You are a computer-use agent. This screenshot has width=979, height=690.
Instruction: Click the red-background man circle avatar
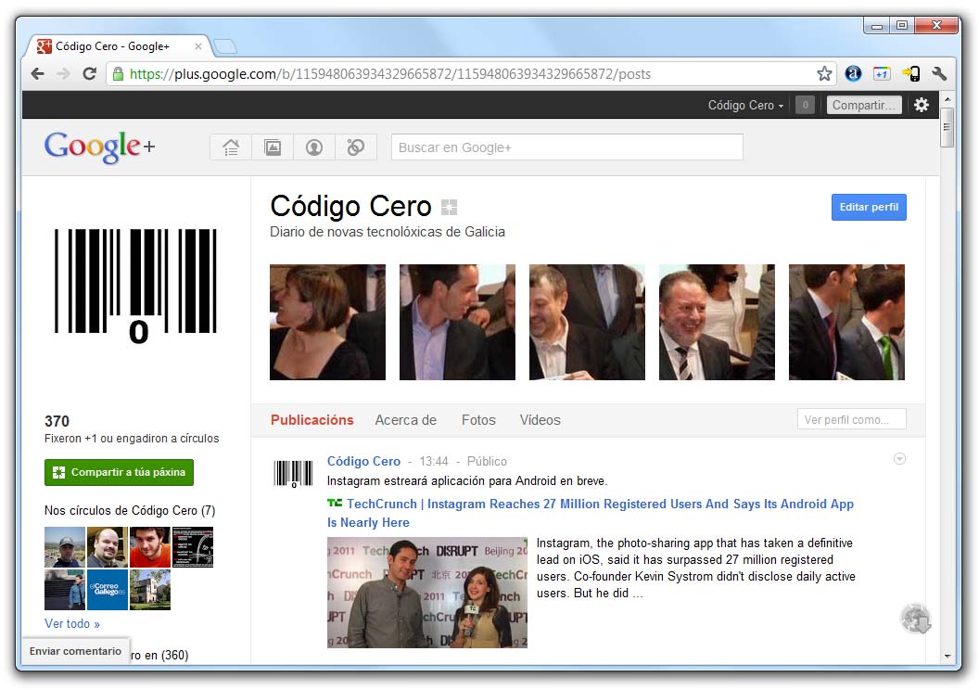150,547
